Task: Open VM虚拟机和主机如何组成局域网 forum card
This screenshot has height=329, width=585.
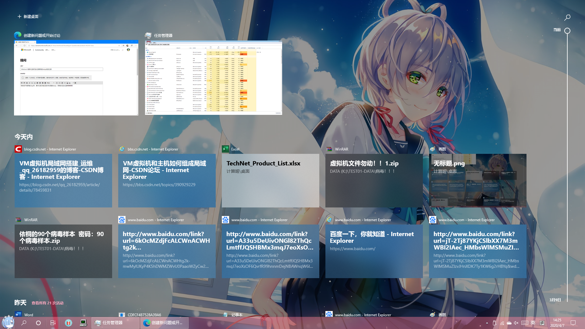Action: point(167,181)
